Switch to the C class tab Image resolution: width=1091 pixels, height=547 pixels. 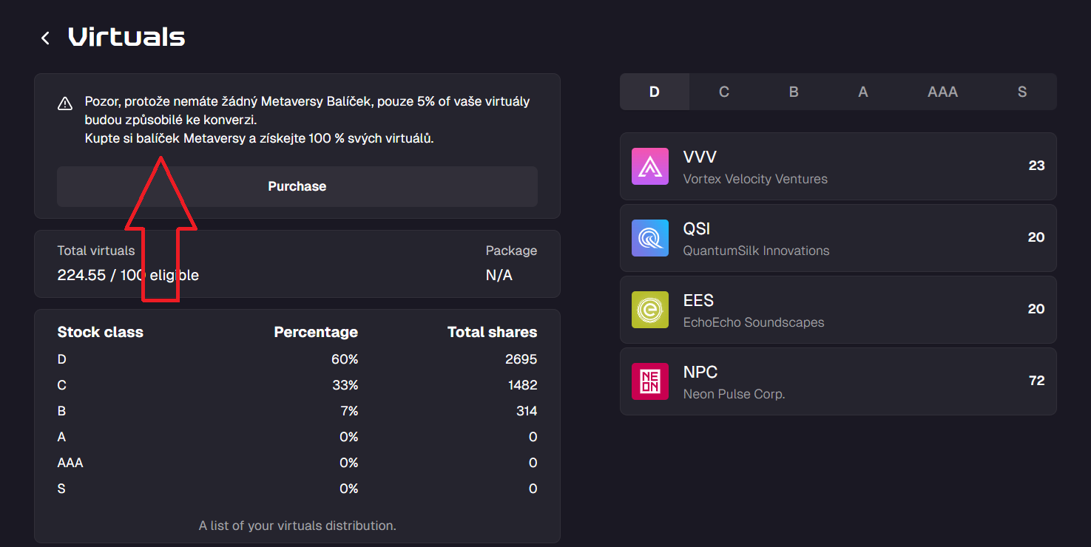point(724,92)
